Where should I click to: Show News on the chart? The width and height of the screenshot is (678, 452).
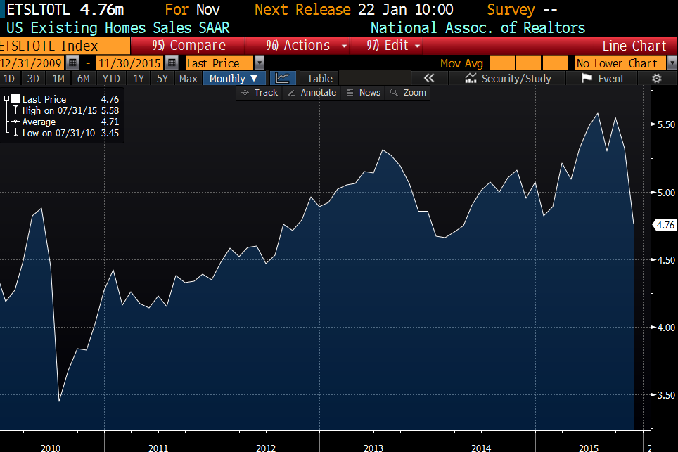tap(363, 93)
